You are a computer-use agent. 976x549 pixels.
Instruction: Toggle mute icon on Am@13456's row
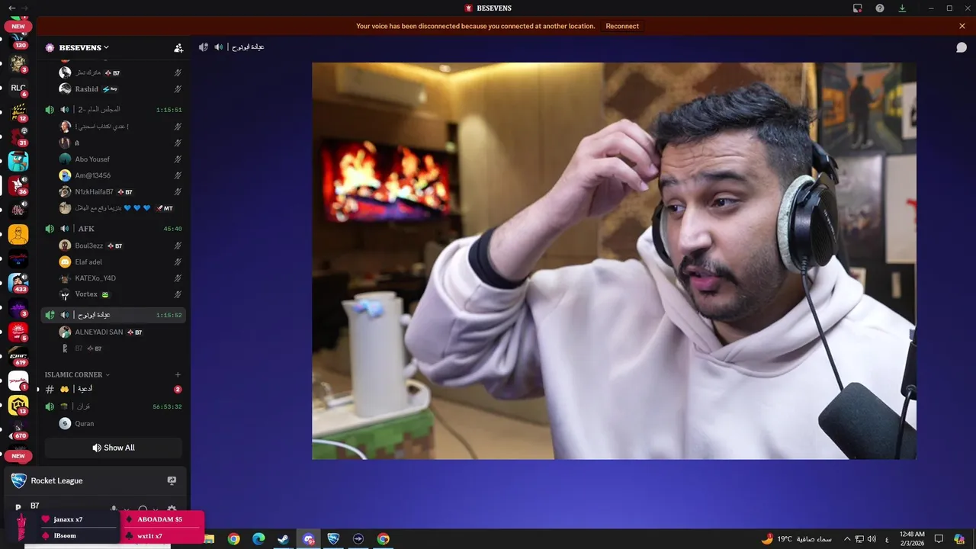pos(178,175)
